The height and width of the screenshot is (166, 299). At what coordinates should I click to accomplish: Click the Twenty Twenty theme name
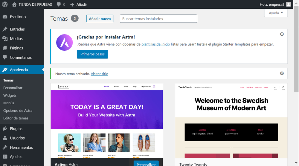(x=193, y=164)
